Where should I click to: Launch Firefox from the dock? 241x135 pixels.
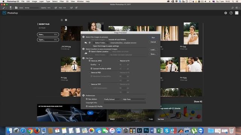pos(37,130)
